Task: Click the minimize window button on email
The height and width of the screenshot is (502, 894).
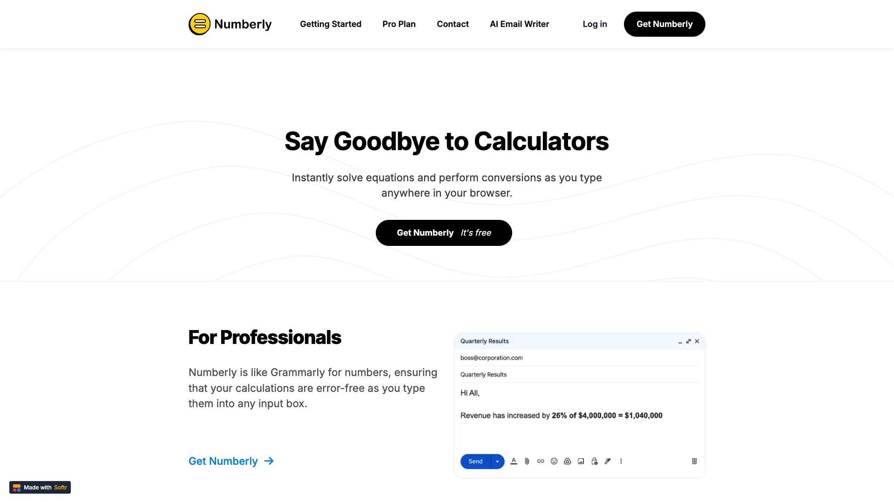Action: coord(680,342)
